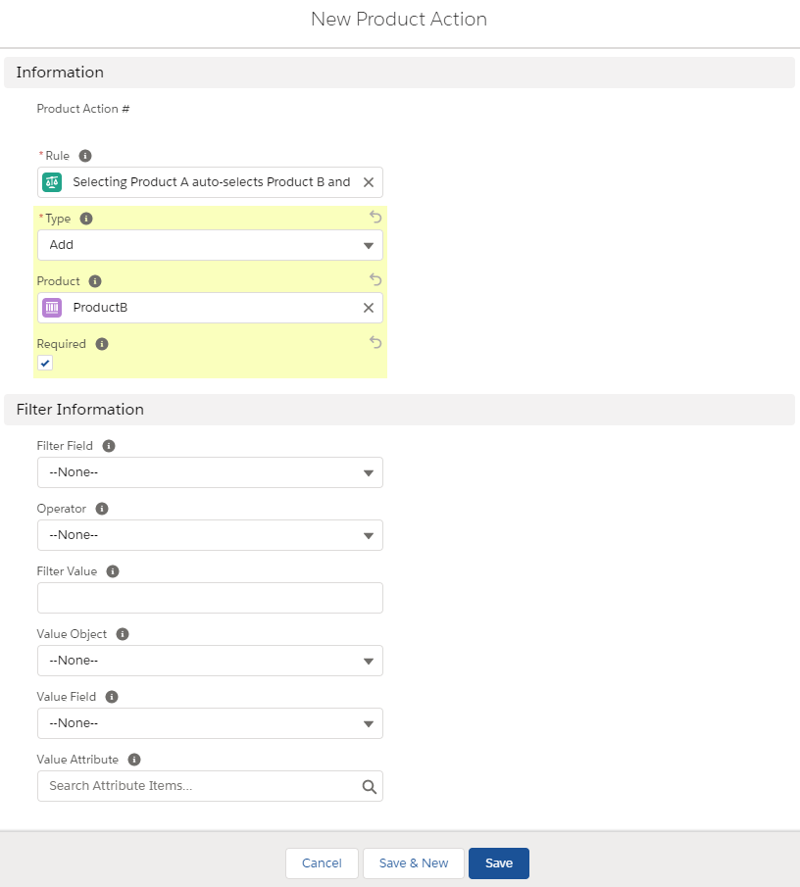Open the Filter Field dropdown
Screen dimensions: 800x887
pyautogui.click(x=210, y=472)
